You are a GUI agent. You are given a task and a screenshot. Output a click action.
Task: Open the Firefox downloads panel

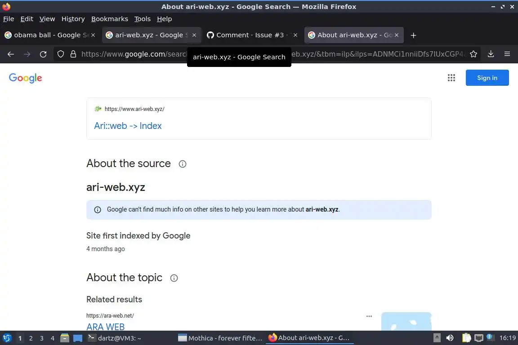coord(491,54)
